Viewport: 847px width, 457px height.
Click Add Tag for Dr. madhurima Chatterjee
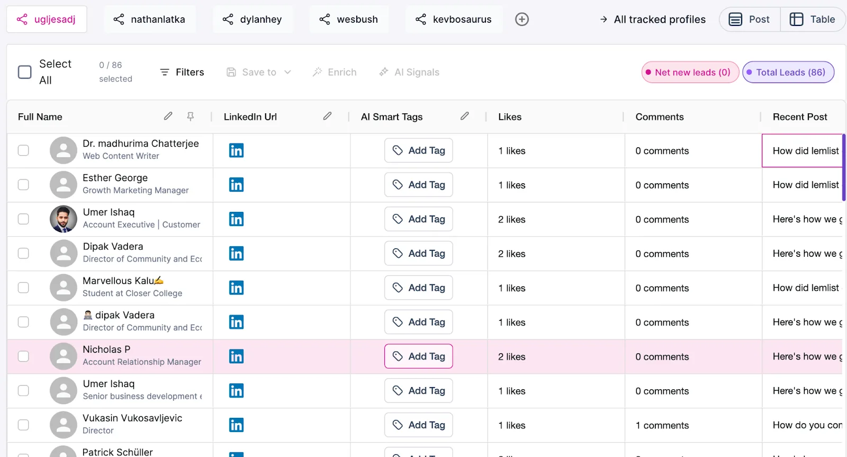pos(419,150)
